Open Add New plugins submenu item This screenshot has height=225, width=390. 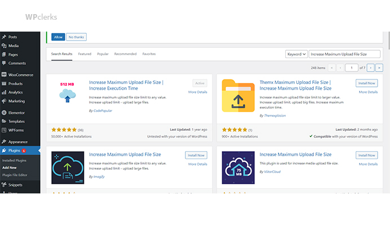(x=10, y=167)
